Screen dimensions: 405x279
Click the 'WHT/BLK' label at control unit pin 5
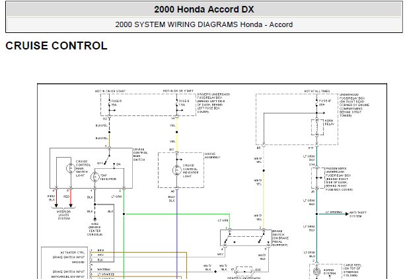click(104, 270)
